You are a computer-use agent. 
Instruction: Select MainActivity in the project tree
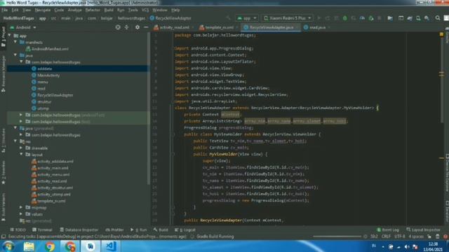46,76
